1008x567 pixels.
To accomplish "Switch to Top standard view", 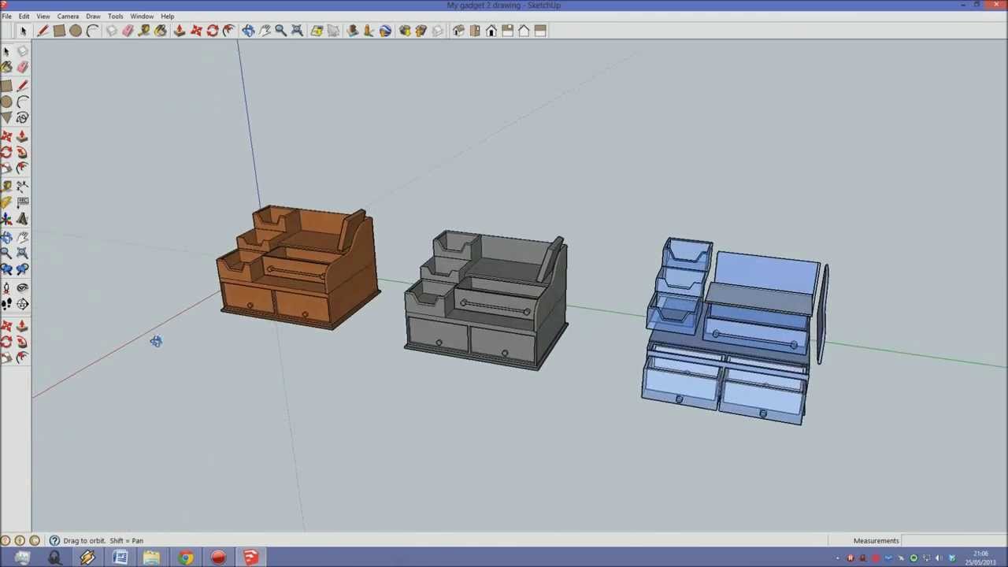I will click(475, 31).
